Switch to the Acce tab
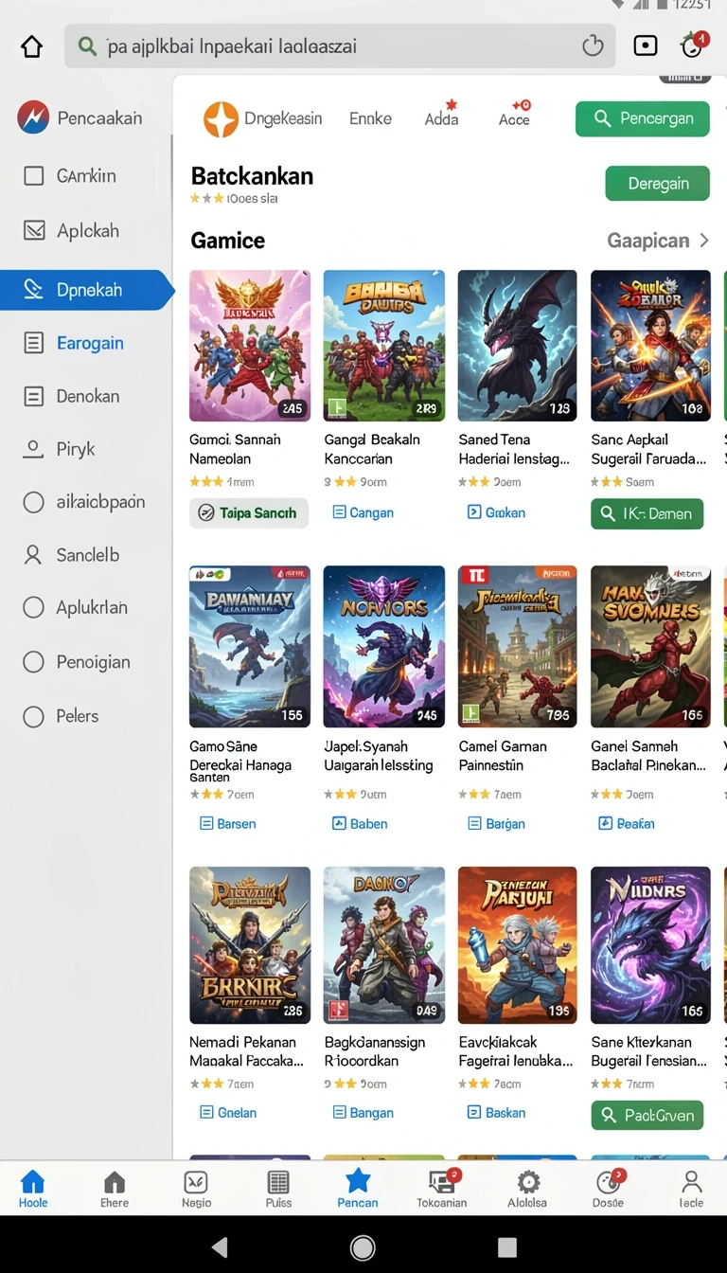The width and height of the screenshot is (727, 1273). (x=515, y=113)
